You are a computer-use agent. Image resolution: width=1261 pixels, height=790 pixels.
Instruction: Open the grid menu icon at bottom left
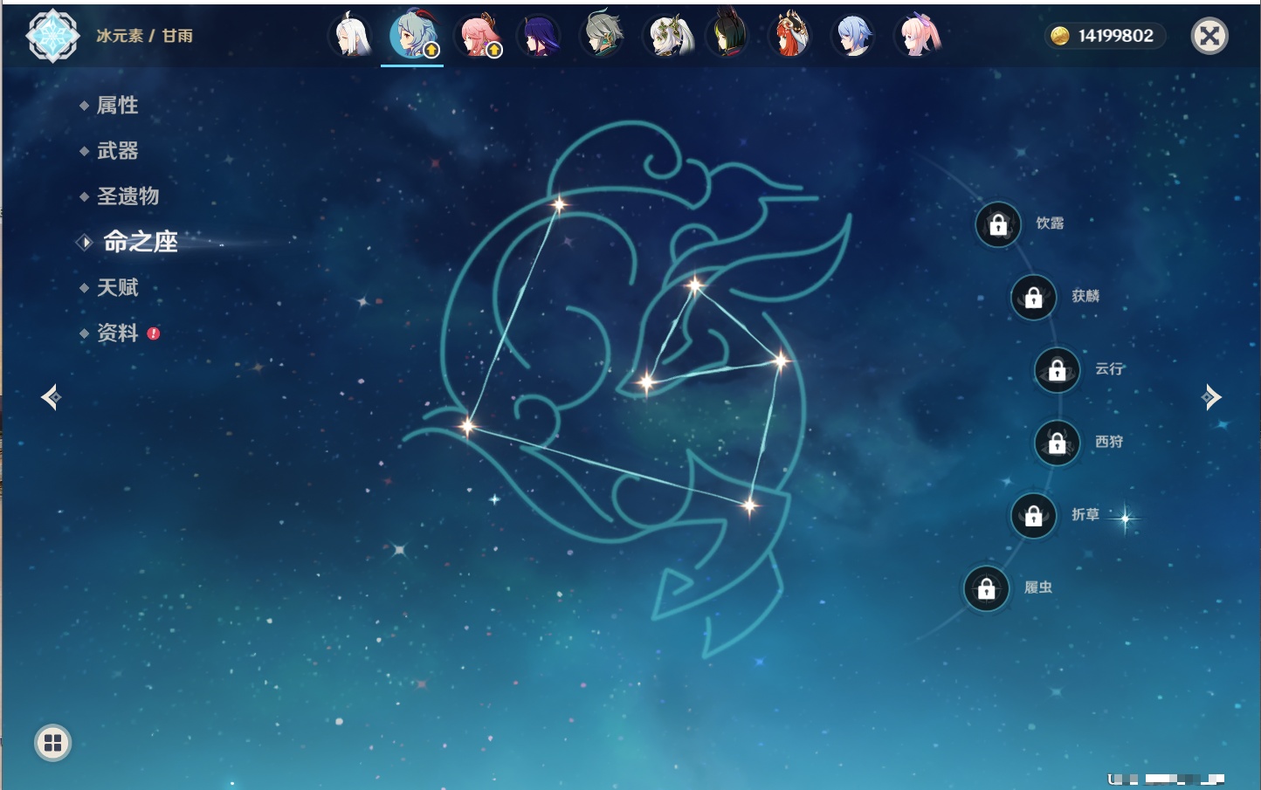pos(53,743)
